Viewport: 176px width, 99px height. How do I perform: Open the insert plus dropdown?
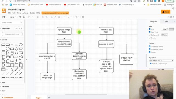77,17
